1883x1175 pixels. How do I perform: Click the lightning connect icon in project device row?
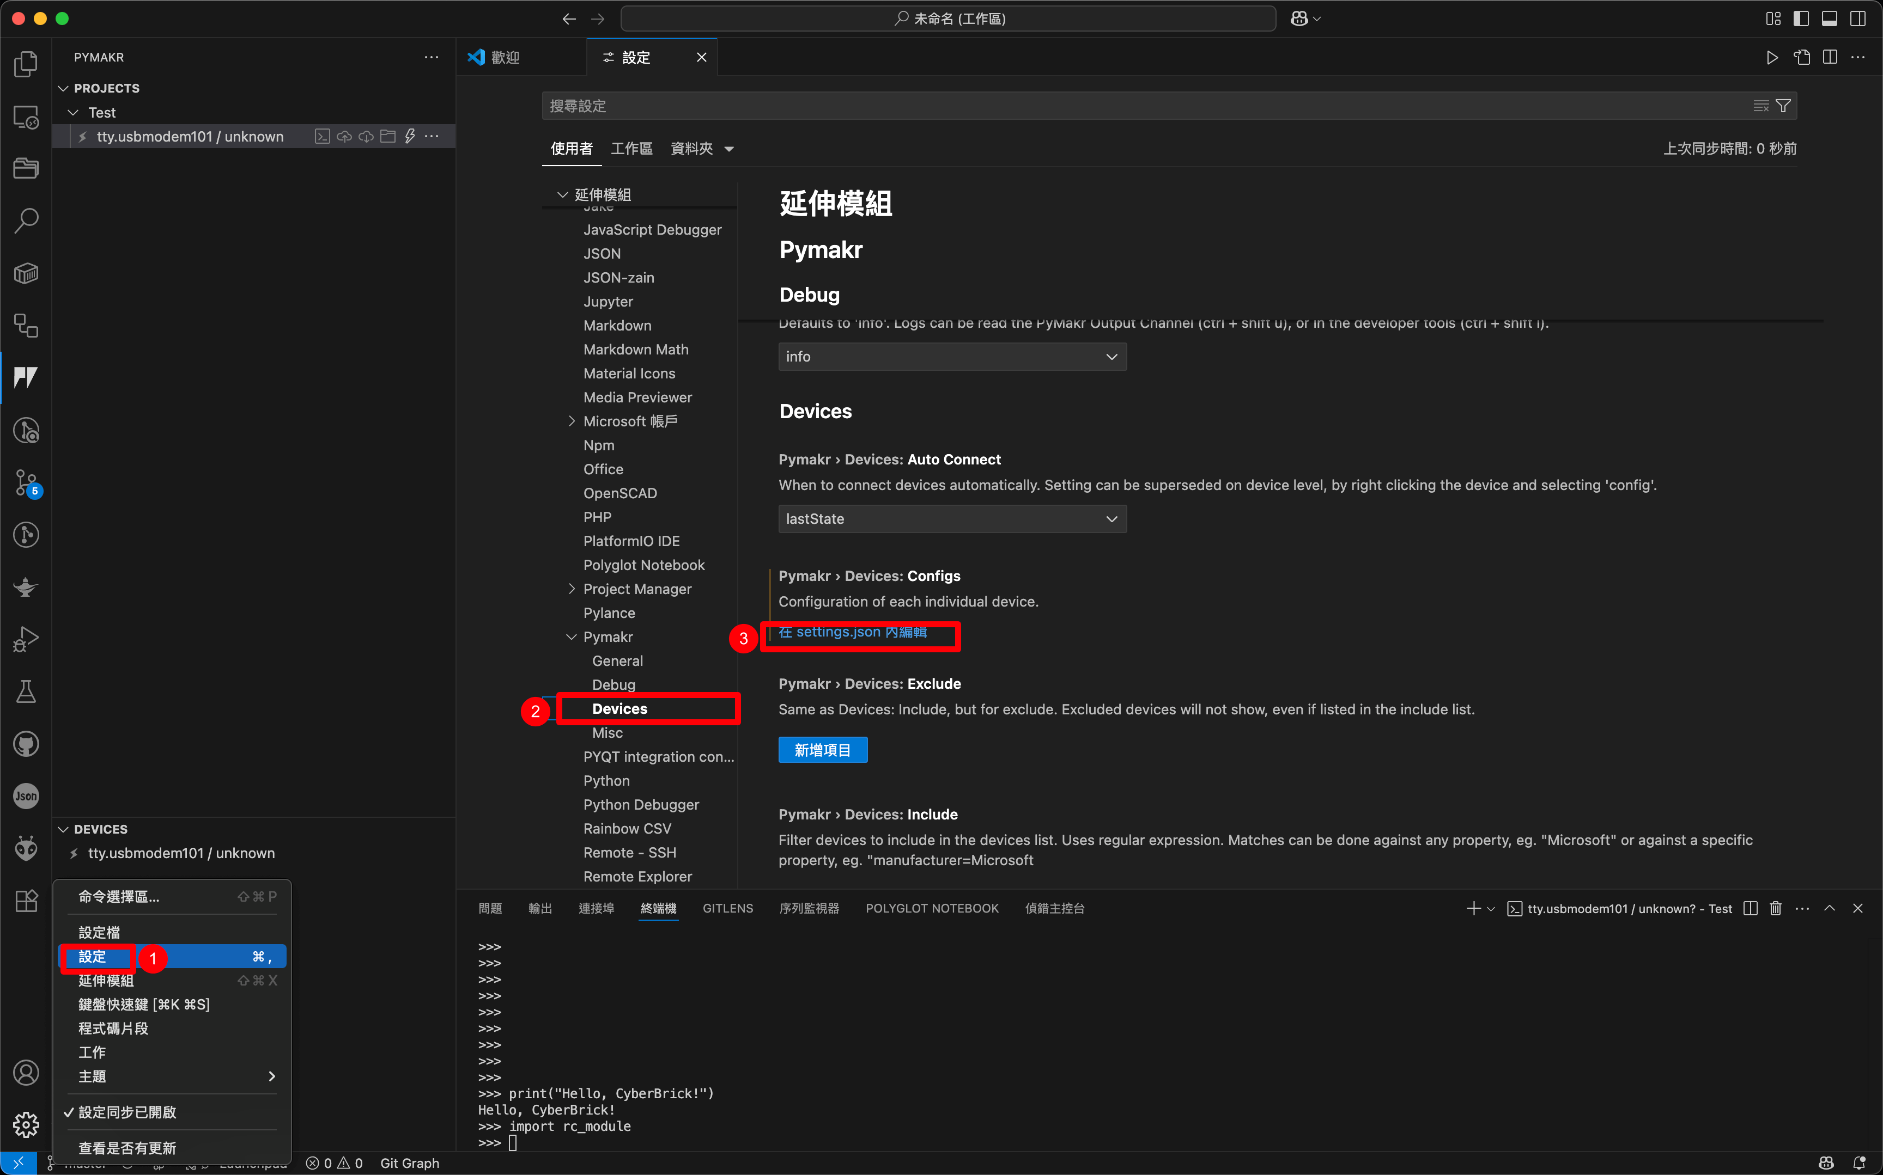pos(410,137)
